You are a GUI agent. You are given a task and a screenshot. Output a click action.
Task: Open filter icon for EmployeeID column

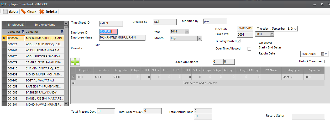point(23,32)
